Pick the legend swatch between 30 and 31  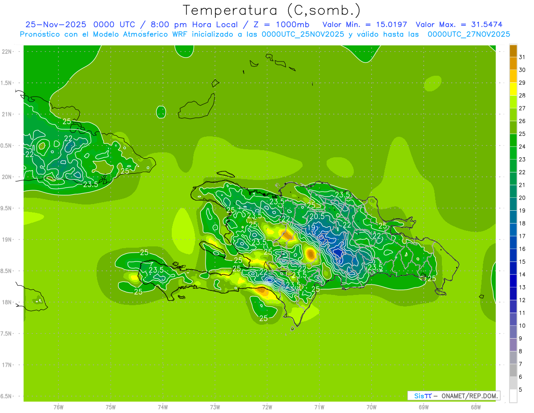(513, 63)
